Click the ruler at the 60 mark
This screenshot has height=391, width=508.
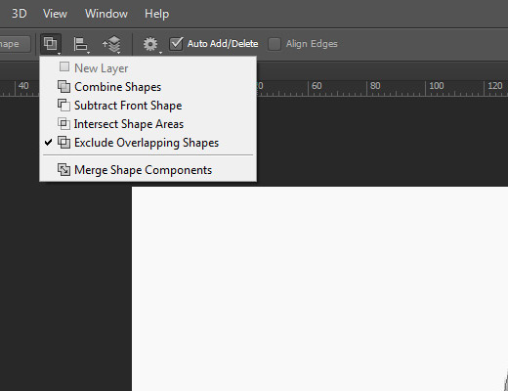(x=317, y=86)
